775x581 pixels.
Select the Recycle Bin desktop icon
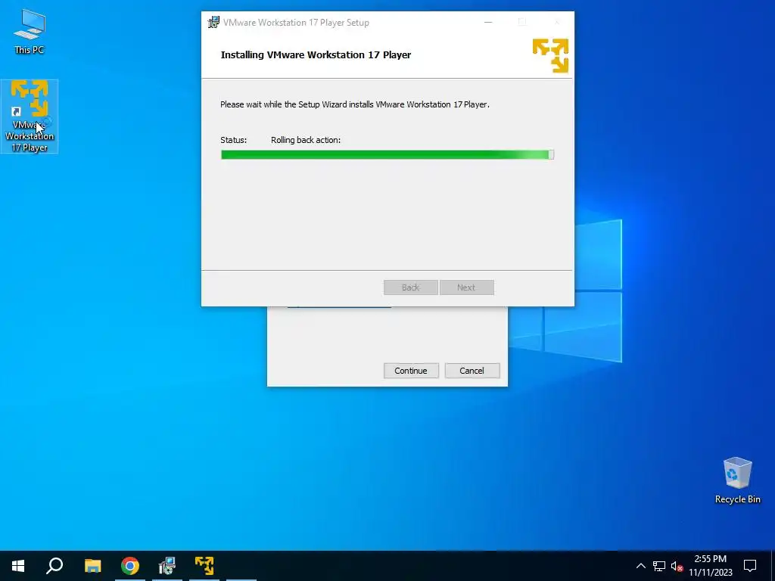coord(737,480)
